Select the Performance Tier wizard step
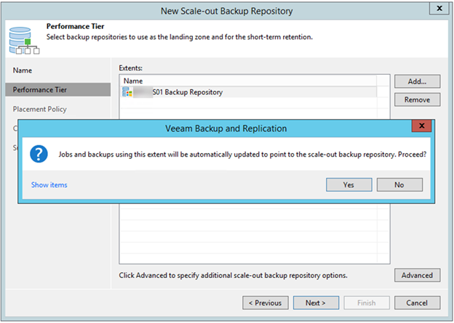Viewport: 454px width, 323px height. tap(58, 89)
